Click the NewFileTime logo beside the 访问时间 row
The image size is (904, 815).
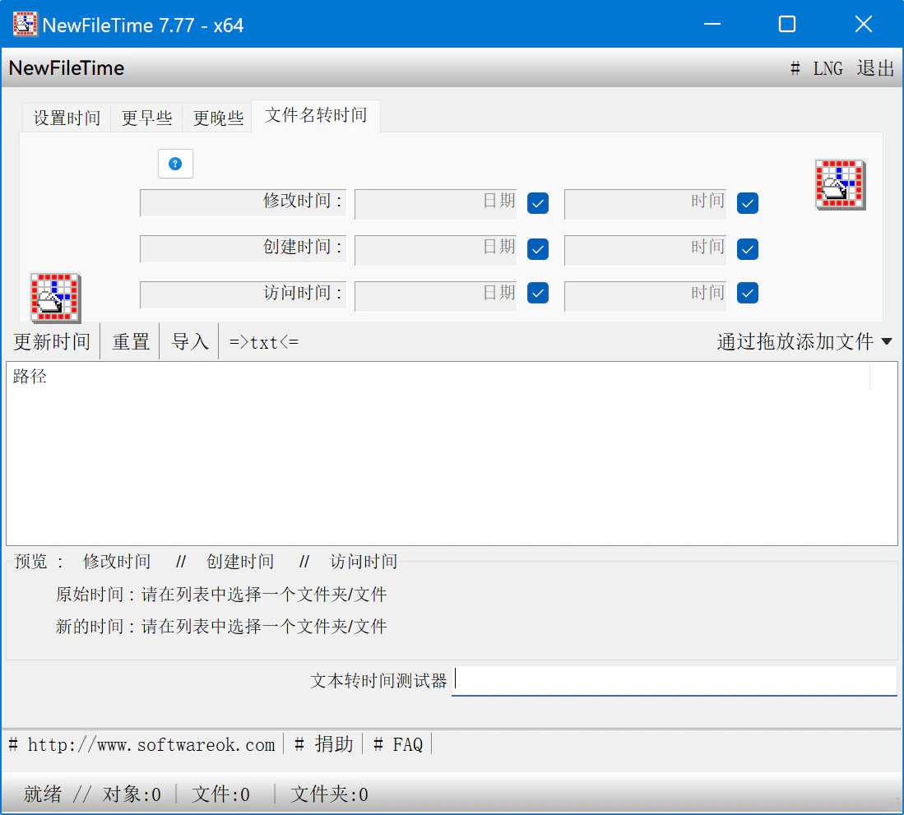point(55,298)
